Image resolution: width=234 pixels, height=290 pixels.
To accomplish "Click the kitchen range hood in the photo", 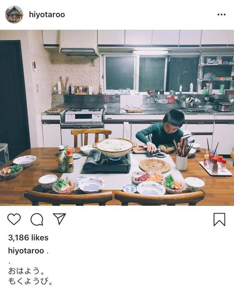I will (79, 44).
